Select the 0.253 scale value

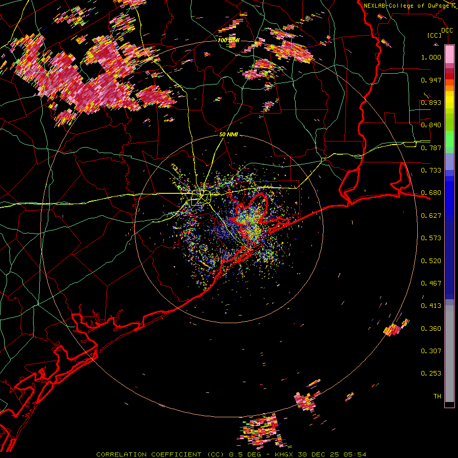tap(431, 374)
